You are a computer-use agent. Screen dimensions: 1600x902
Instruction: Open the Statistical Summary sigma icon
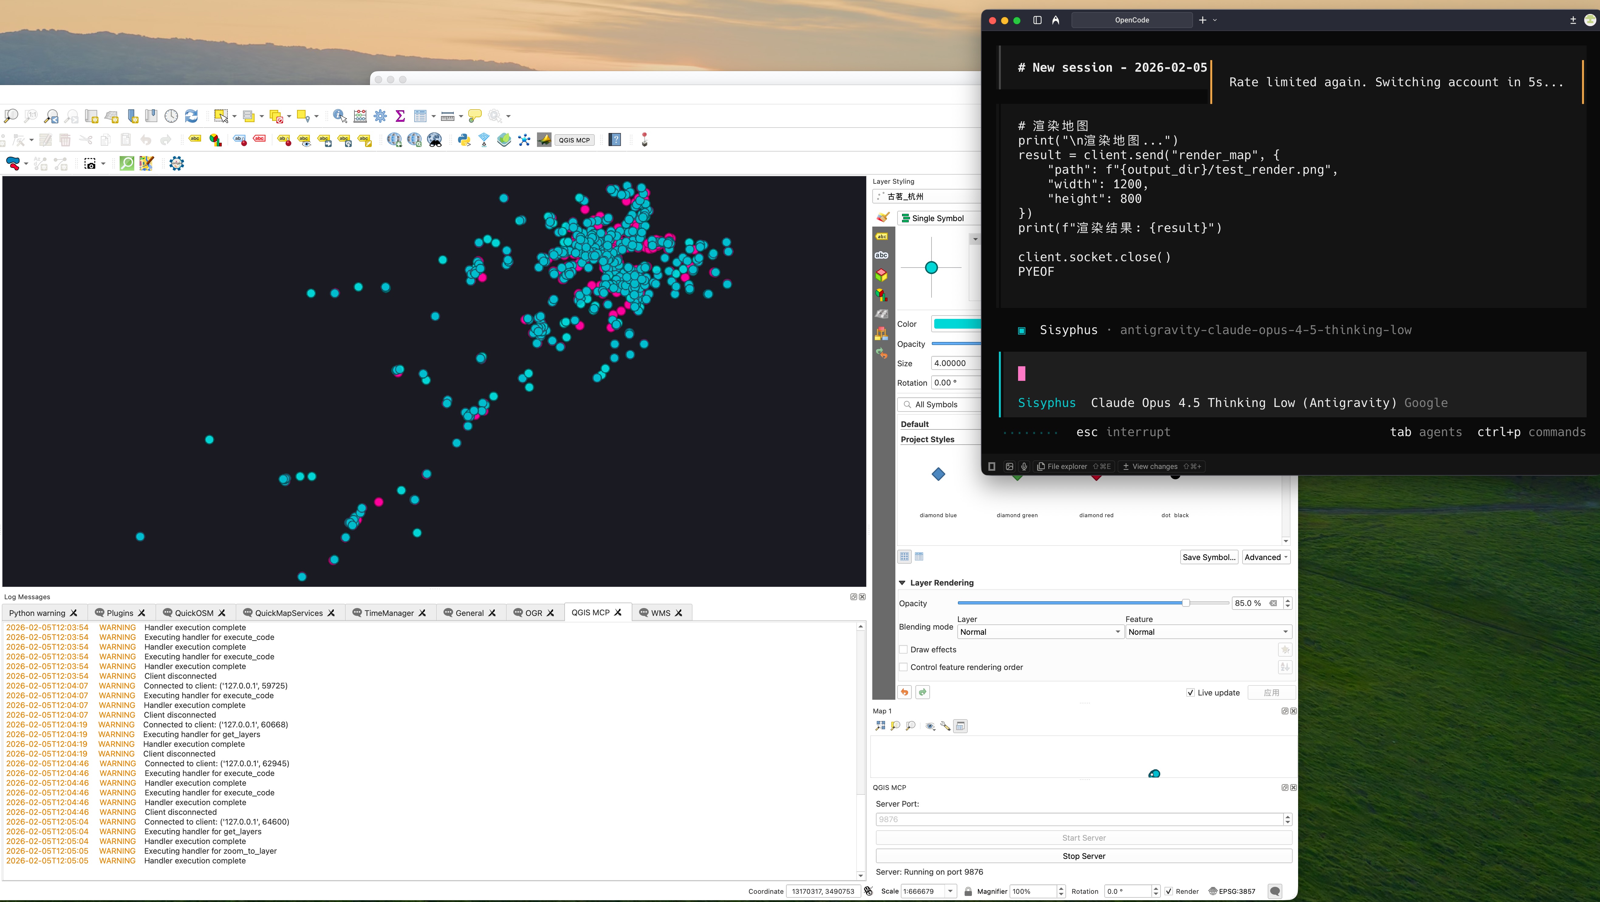pyautogui.click(x=400, y=115)
